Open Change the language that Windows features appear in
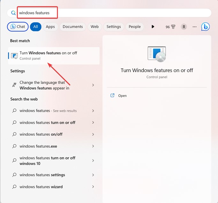 pos(54,85)
